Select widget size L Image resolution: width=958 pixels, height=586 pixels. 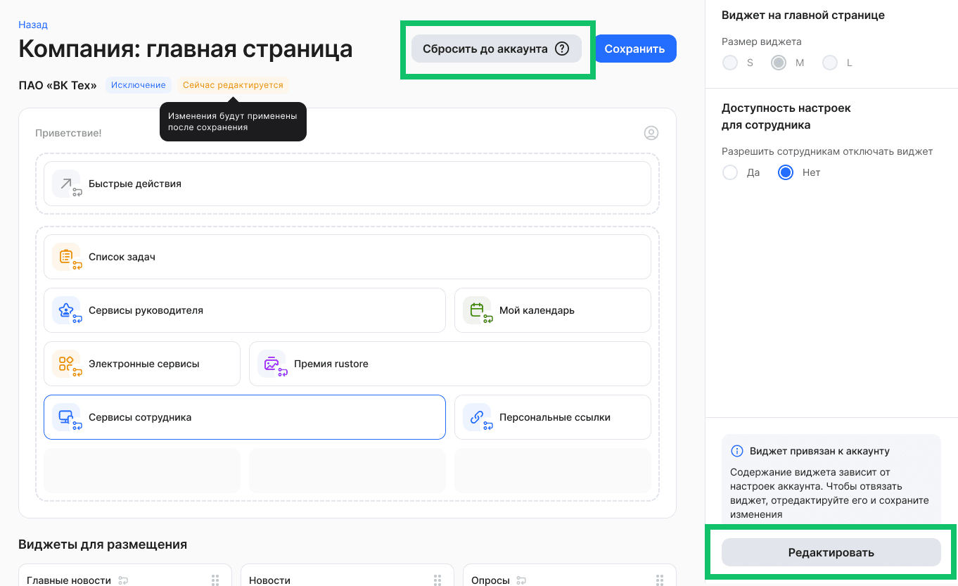[x=830, y=63]
